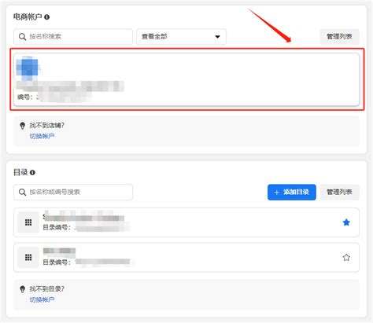Screen dimensions: 373x323
Task: Click the 找不到店铺? text
Action: [x=46, y=126]
